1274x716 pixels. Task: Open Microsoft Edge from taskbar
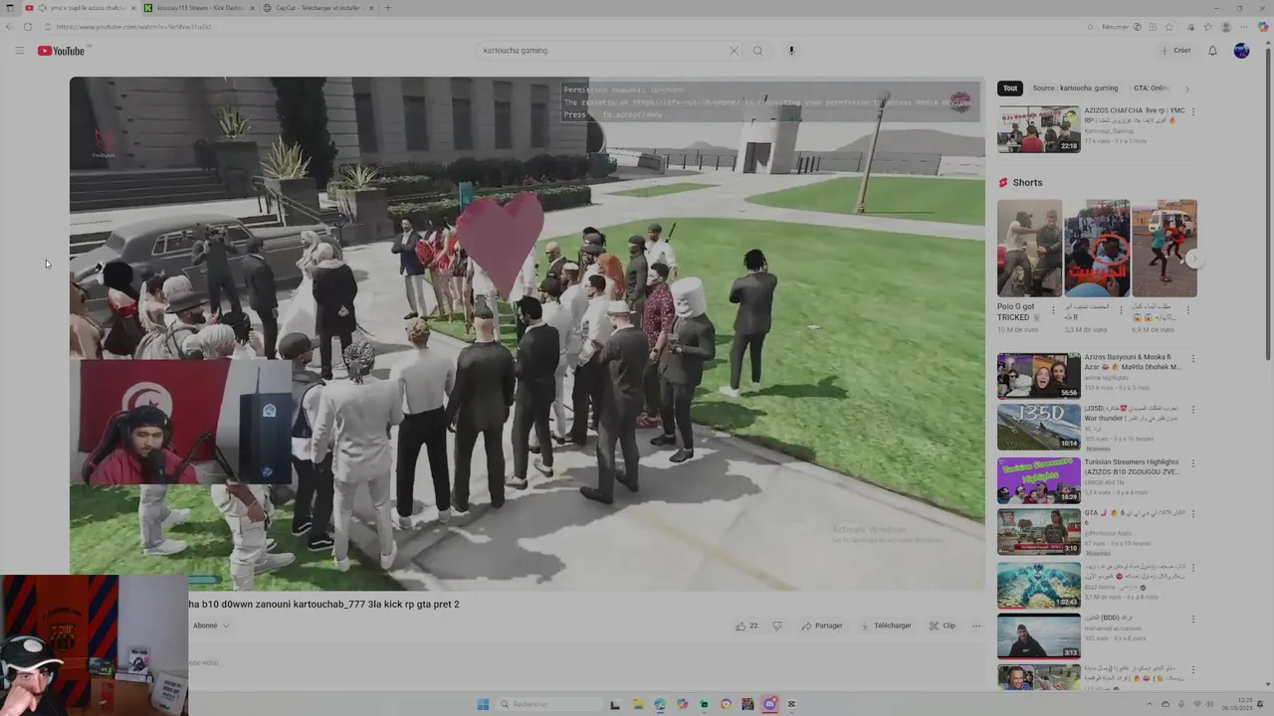(660, 704)
